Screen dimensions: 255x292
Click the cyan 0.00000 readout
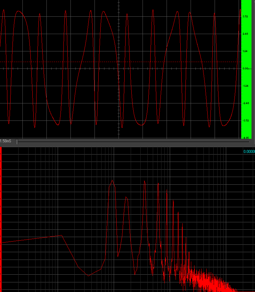[249, 151]
